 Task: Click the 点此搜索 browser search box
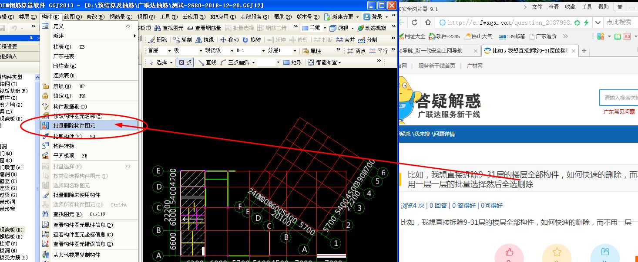[x=619, y=22]
